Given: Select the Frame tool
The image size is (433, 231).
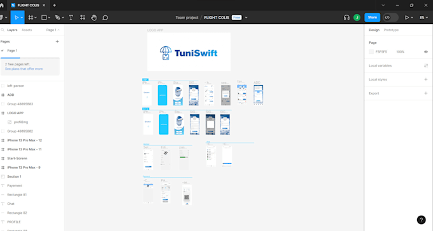Looking at the screenshot, I should pos(31,18).
